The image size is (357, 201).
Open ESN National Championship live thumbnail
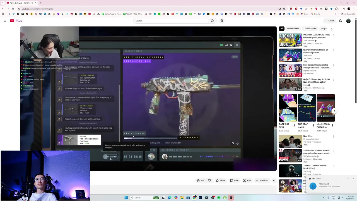[x=290, y=70]
